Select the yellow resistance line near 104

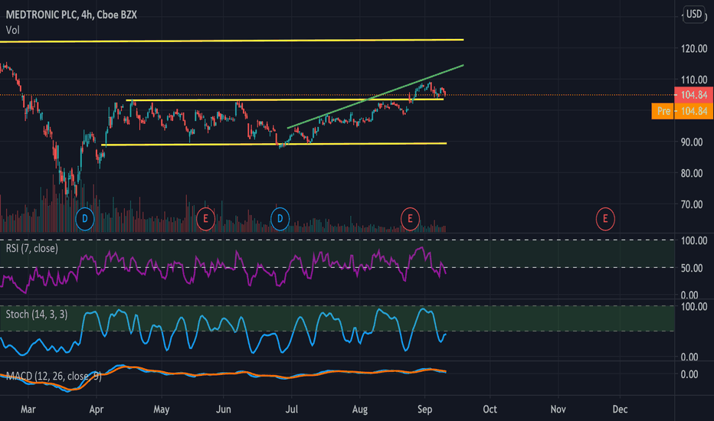coord(284,100)
